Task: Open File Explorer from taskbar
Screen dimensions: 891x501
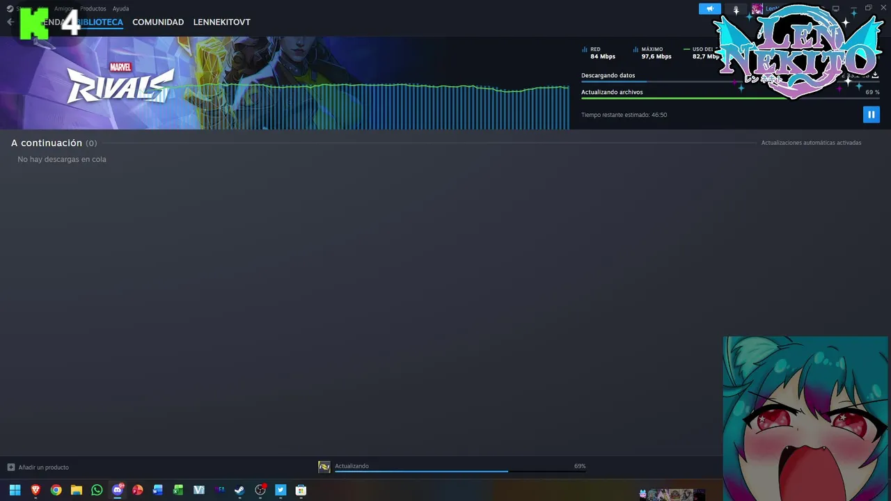Action: [x=77, y=490]
